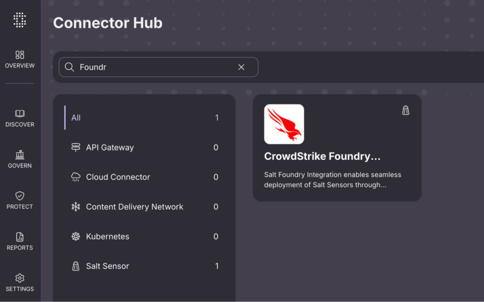This screenshot has width=484, height=302.
Task: Navigate to the Protect section
Action: (20, 200)
